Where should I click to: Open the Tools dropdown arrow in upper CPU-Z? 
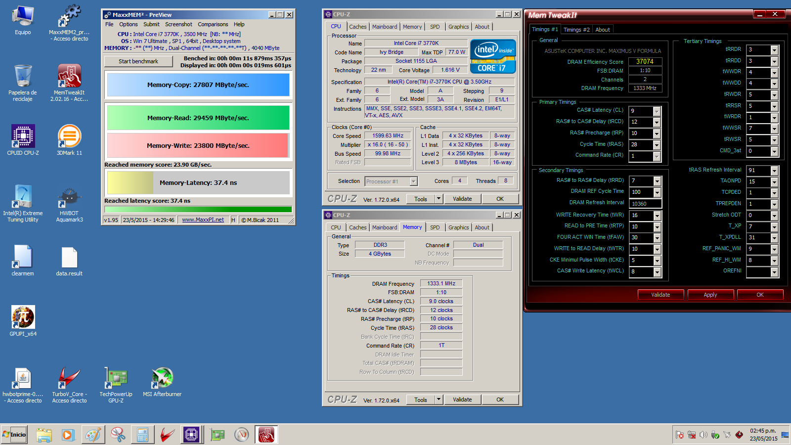pos(438,199)
